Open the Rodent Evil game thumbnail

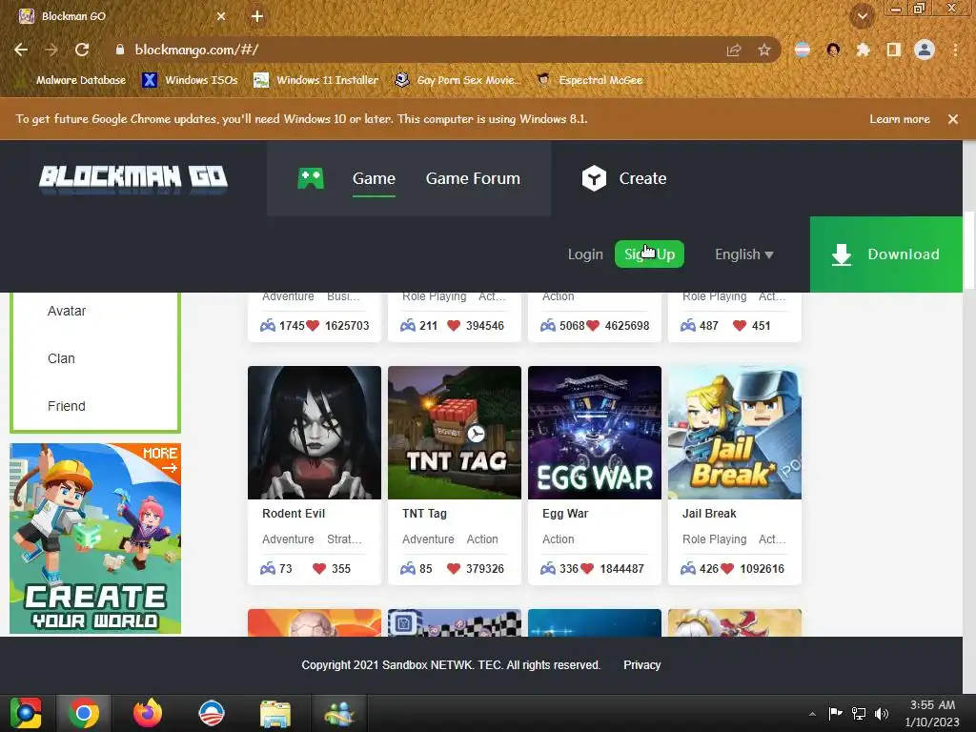coord(315,433)
